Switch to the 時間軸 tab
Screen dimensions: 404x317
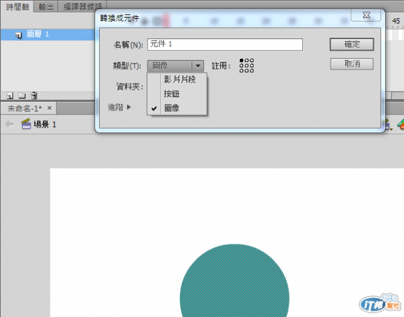(18, 7)
